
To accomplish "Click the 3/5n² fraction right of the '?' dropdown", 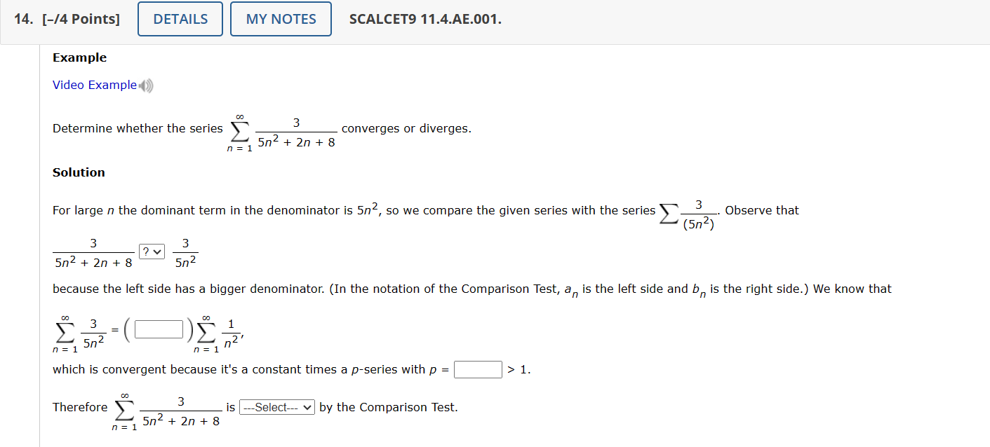I will click(185, 253).
